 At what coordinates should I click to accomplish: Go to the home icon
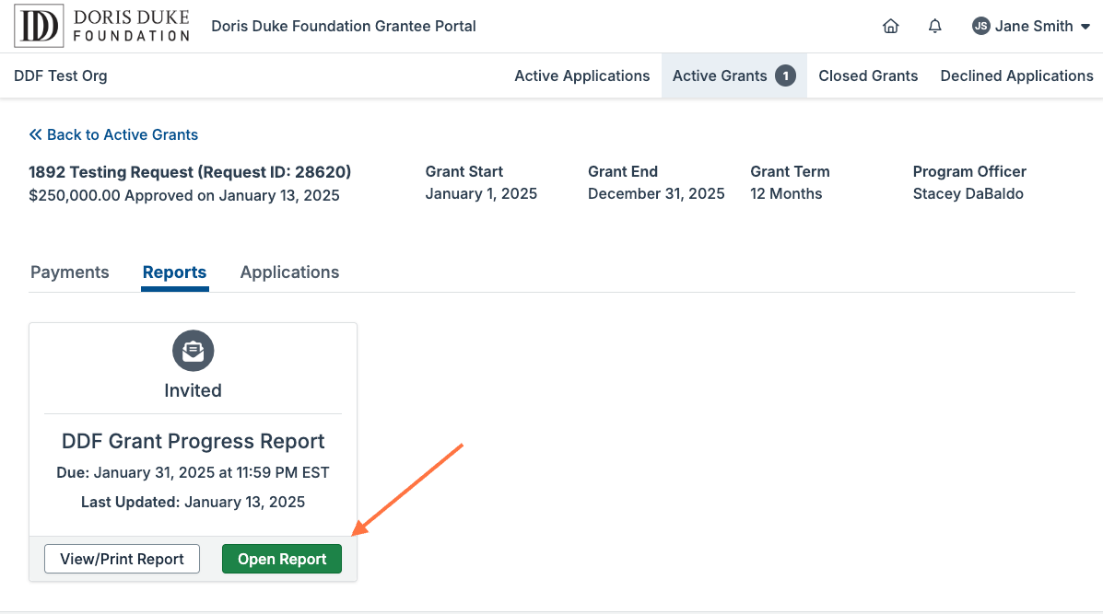click(x=890, y=26)
